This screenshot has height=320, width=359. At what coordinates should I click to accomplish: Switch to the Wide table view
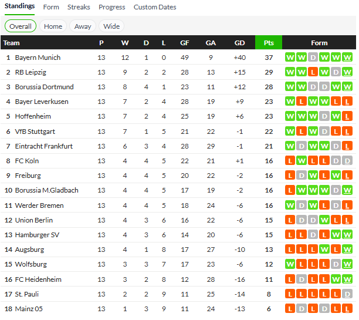(111, 26)
